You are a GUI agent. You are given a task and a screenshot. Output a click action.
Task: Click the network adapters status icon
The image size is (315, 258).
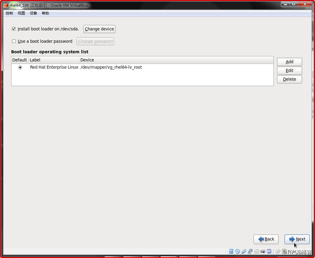point(250,251)
